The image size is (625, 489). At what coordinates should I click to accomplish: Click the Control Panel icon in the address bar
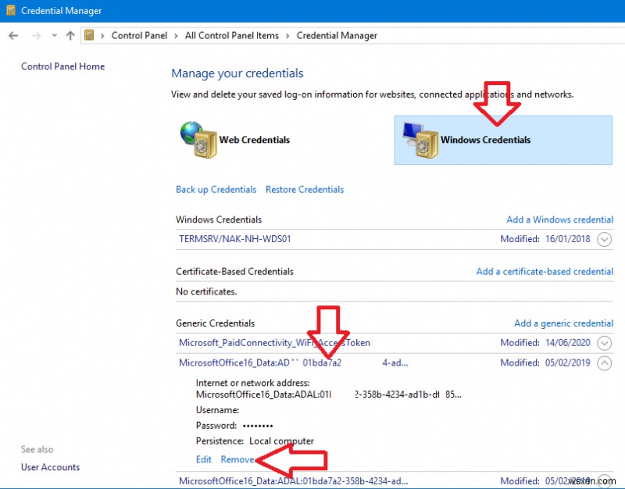tap(87, 35)
